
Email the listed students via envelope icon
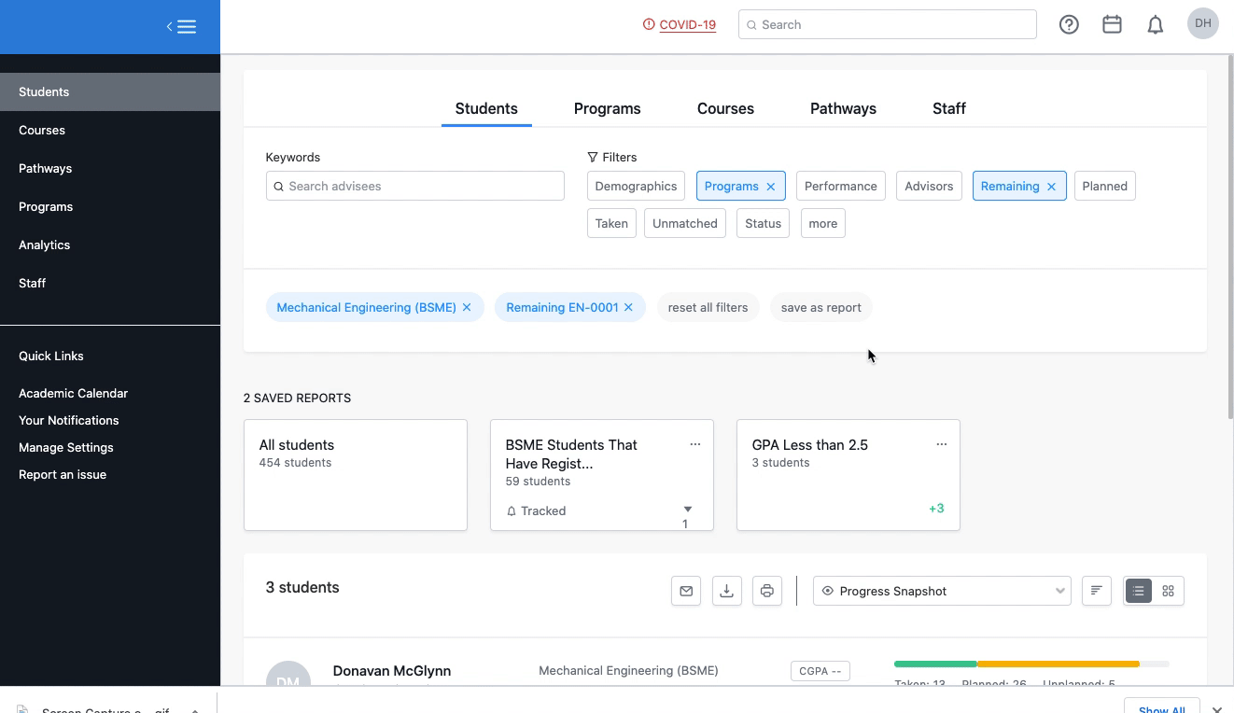click(x=686, y=591)
